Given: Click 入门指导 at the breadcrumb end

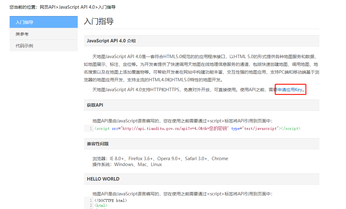Looking at the screenshot, I should tap(107, 7).
